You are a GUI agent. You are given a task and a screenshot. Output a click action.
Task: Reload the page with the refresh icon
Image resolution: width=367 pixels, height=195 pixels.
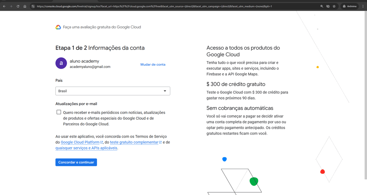tap(18, 6)
